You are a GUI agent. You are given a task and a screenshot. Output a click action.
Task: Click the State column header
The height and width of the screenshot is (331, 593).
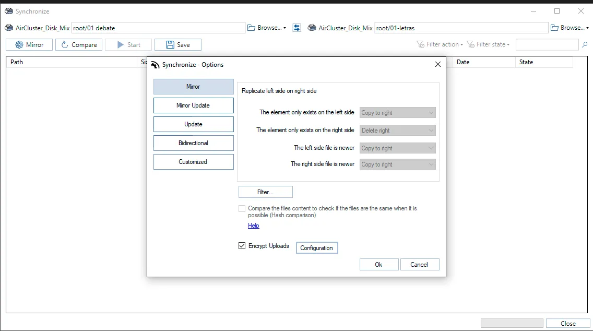pyautogui.click(x=544, y=62)
